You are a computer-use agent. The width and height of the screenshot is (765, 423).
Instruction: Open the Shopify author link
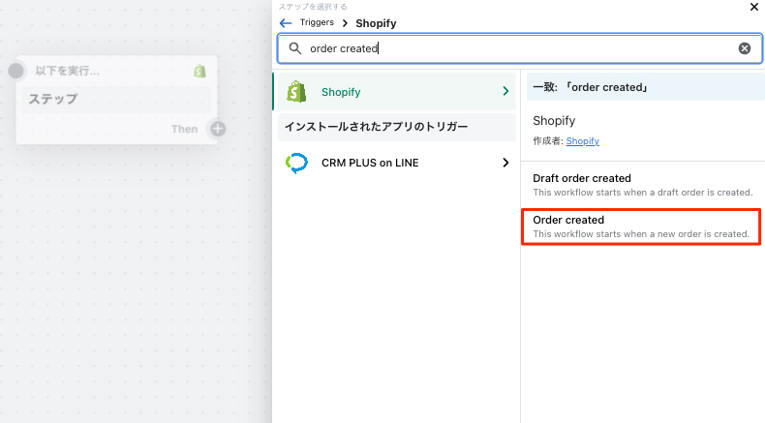point(583,141)
